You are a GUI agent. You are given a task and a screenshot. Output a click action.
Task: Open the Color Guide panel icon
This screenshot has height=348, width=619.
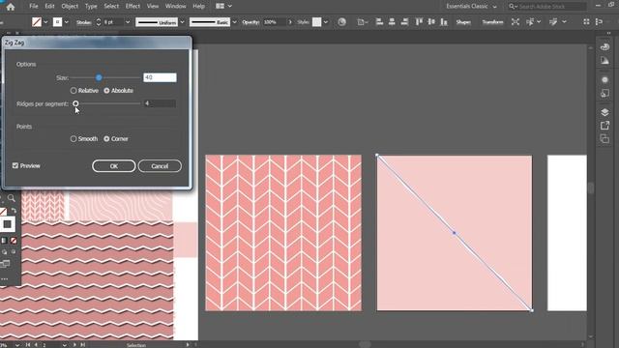pos(604,61)
